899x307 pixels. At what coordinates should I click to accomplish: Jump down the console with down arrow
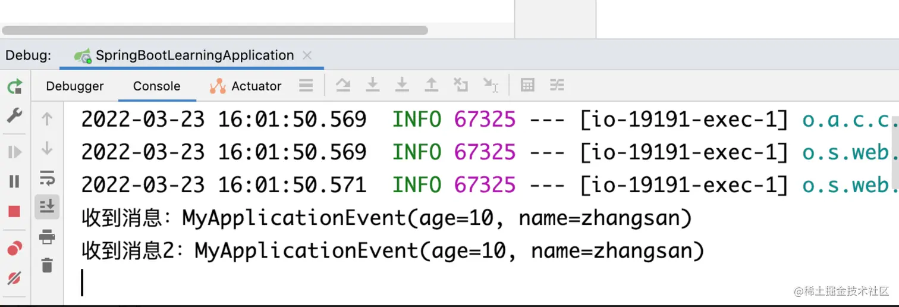click(x=47, y=148)
